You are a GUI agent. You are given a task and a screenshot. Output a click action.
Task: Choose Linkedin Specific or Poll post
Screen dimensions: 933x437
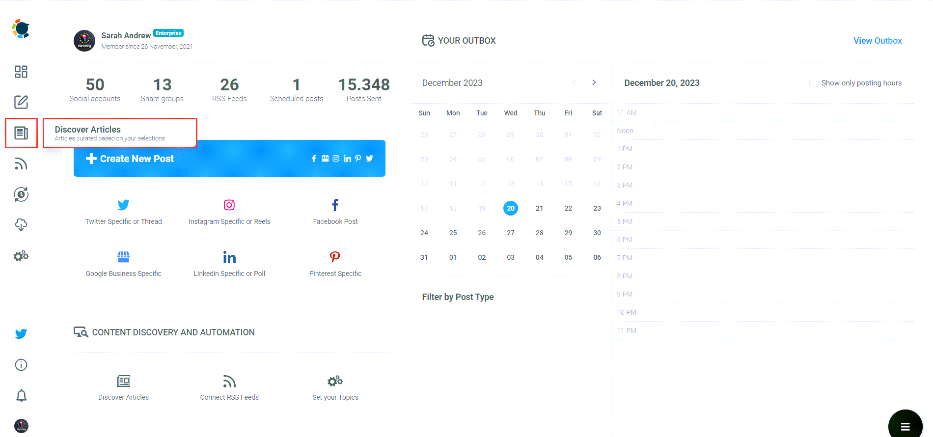(229, 264)
